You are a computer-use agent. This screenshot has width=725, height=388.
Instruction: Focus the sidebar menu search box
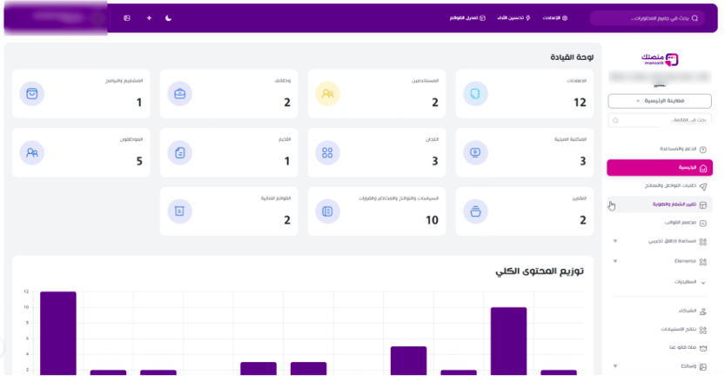tap(660, 120)
